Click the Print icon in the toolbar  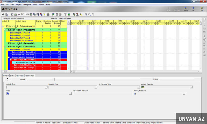3,14
